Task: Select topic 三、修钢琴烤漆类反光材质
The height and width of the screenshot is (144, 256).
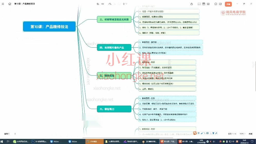Action: (x=114, y=20)
